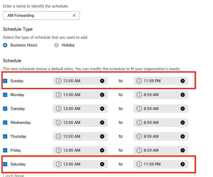Edit Monday end time 8:59 AM
This screenshot has width=213, height=177.
coord(161,95)
